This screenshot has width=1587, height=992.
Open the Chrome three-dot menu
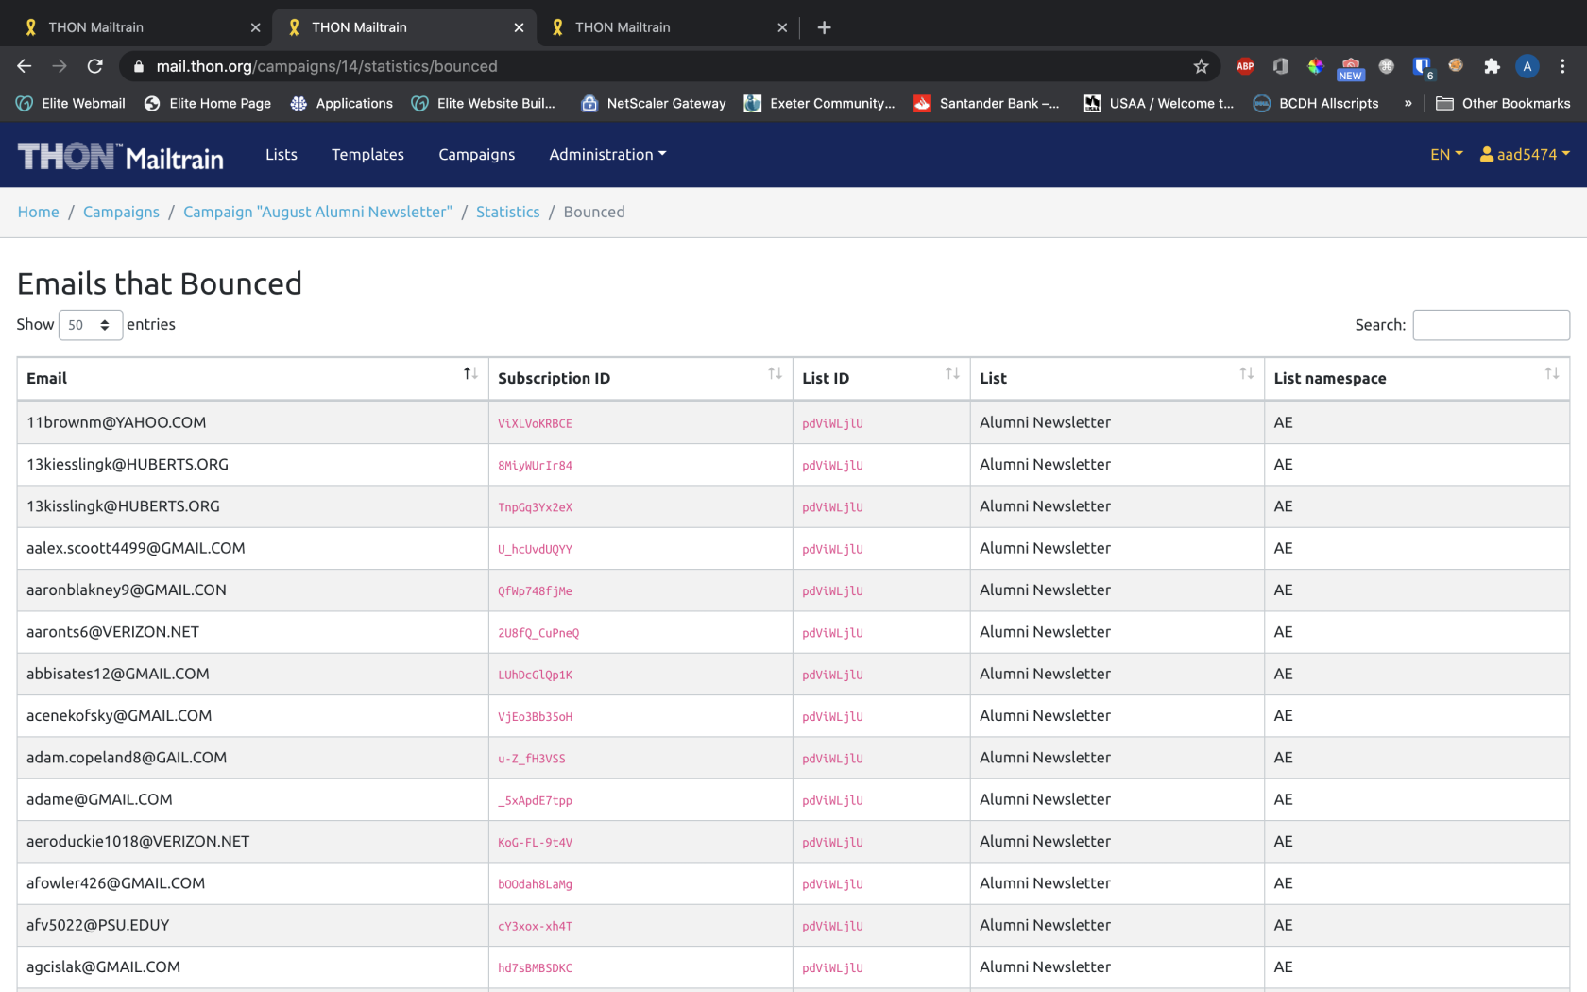(1562, 66)
